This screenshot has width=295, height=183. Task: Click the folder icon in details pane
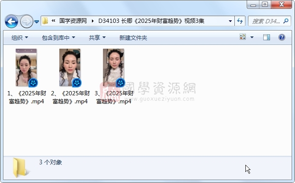(20, 168)
